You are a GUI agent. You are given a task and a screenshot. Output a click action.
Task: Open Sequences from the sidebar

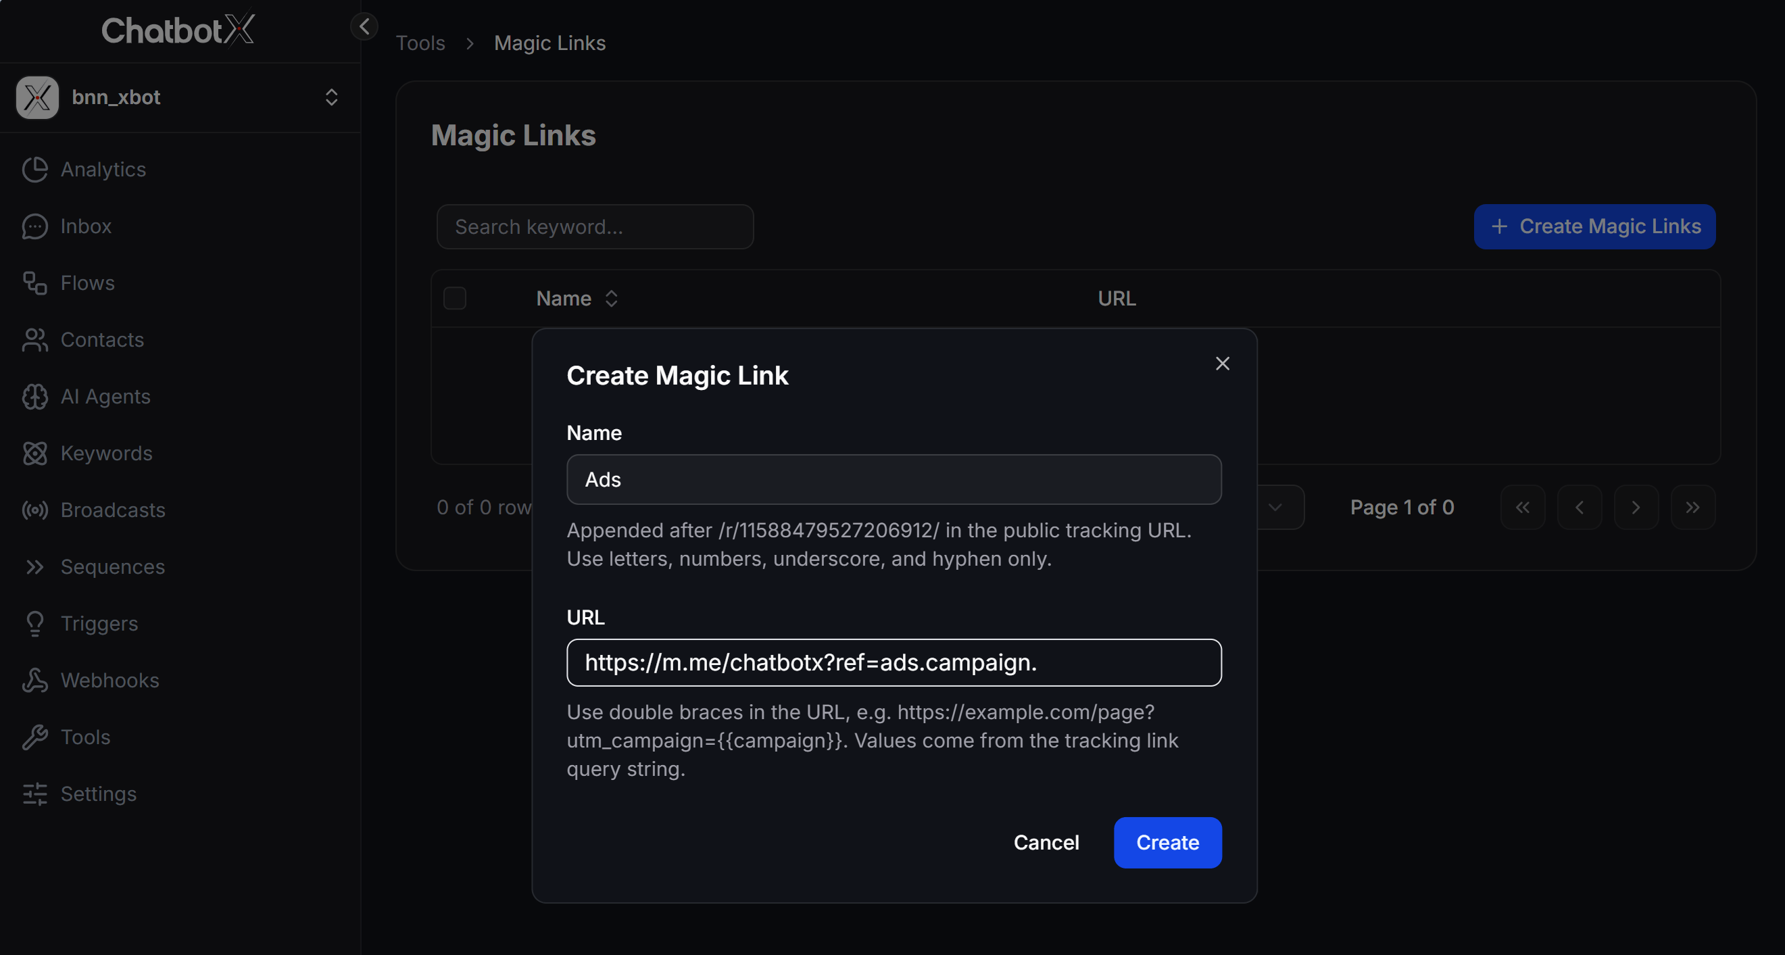pyautogui.click(x=112, y=568)
